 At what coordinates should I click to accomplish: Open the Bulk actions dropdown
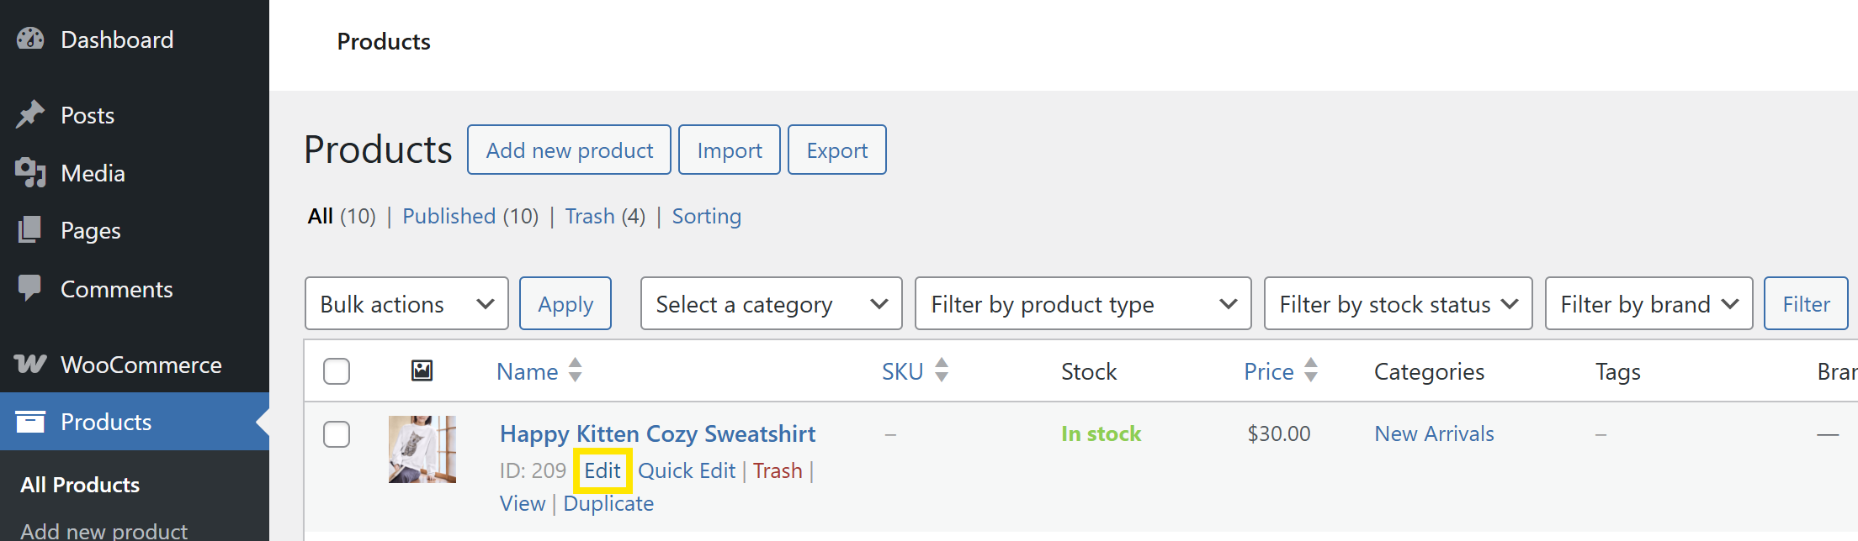point(406,304)
